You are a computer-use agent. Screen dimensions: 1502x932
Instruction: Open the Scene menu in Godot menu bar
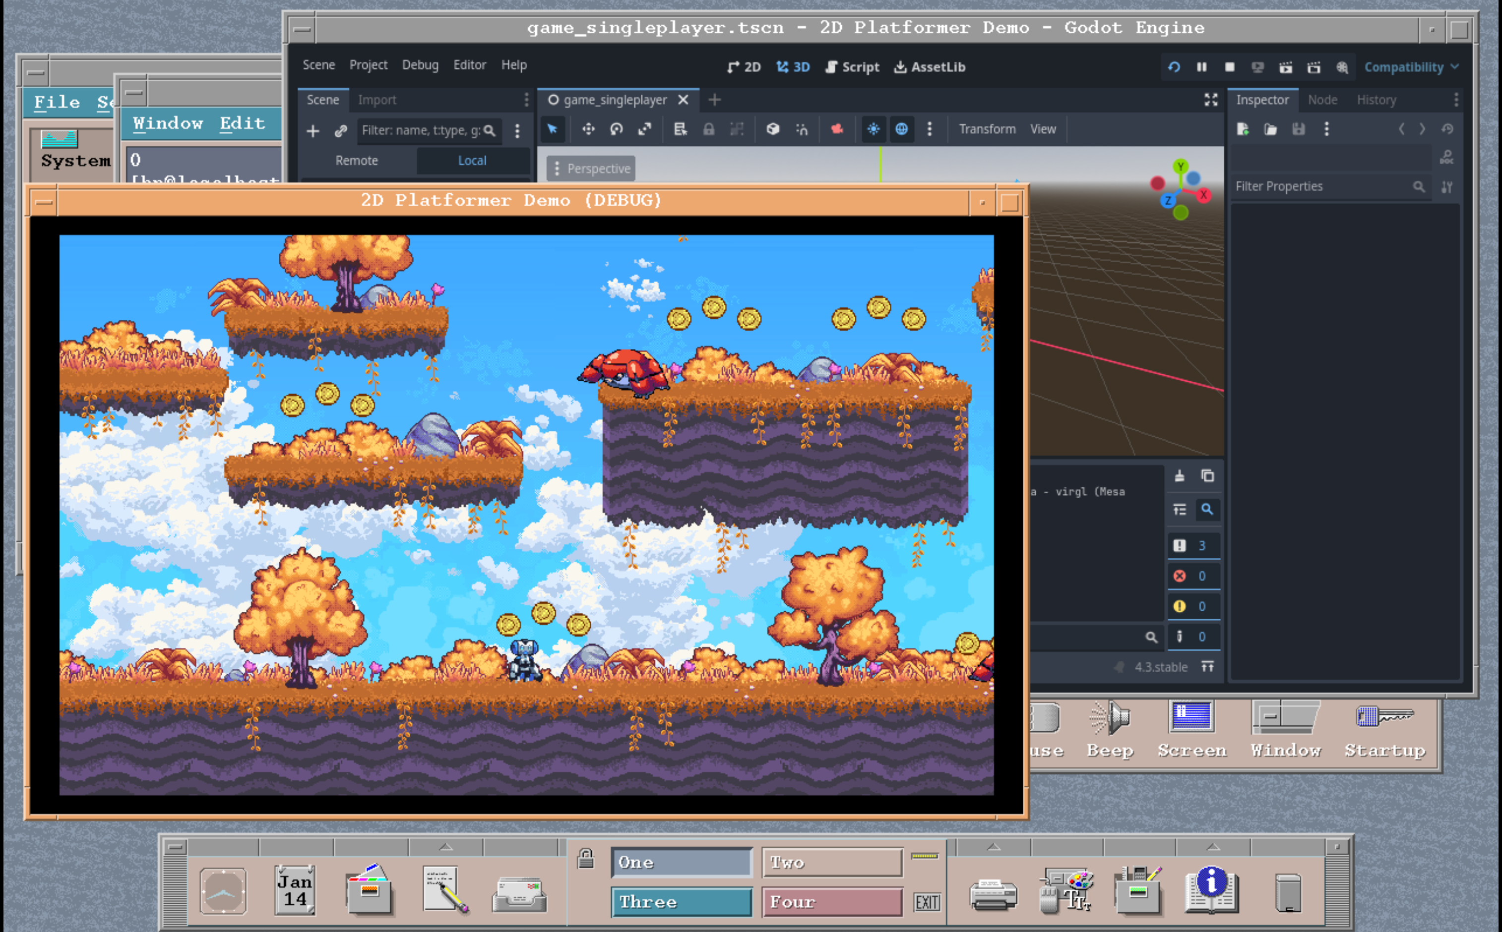pyautogui.click(x=319, y=65)
